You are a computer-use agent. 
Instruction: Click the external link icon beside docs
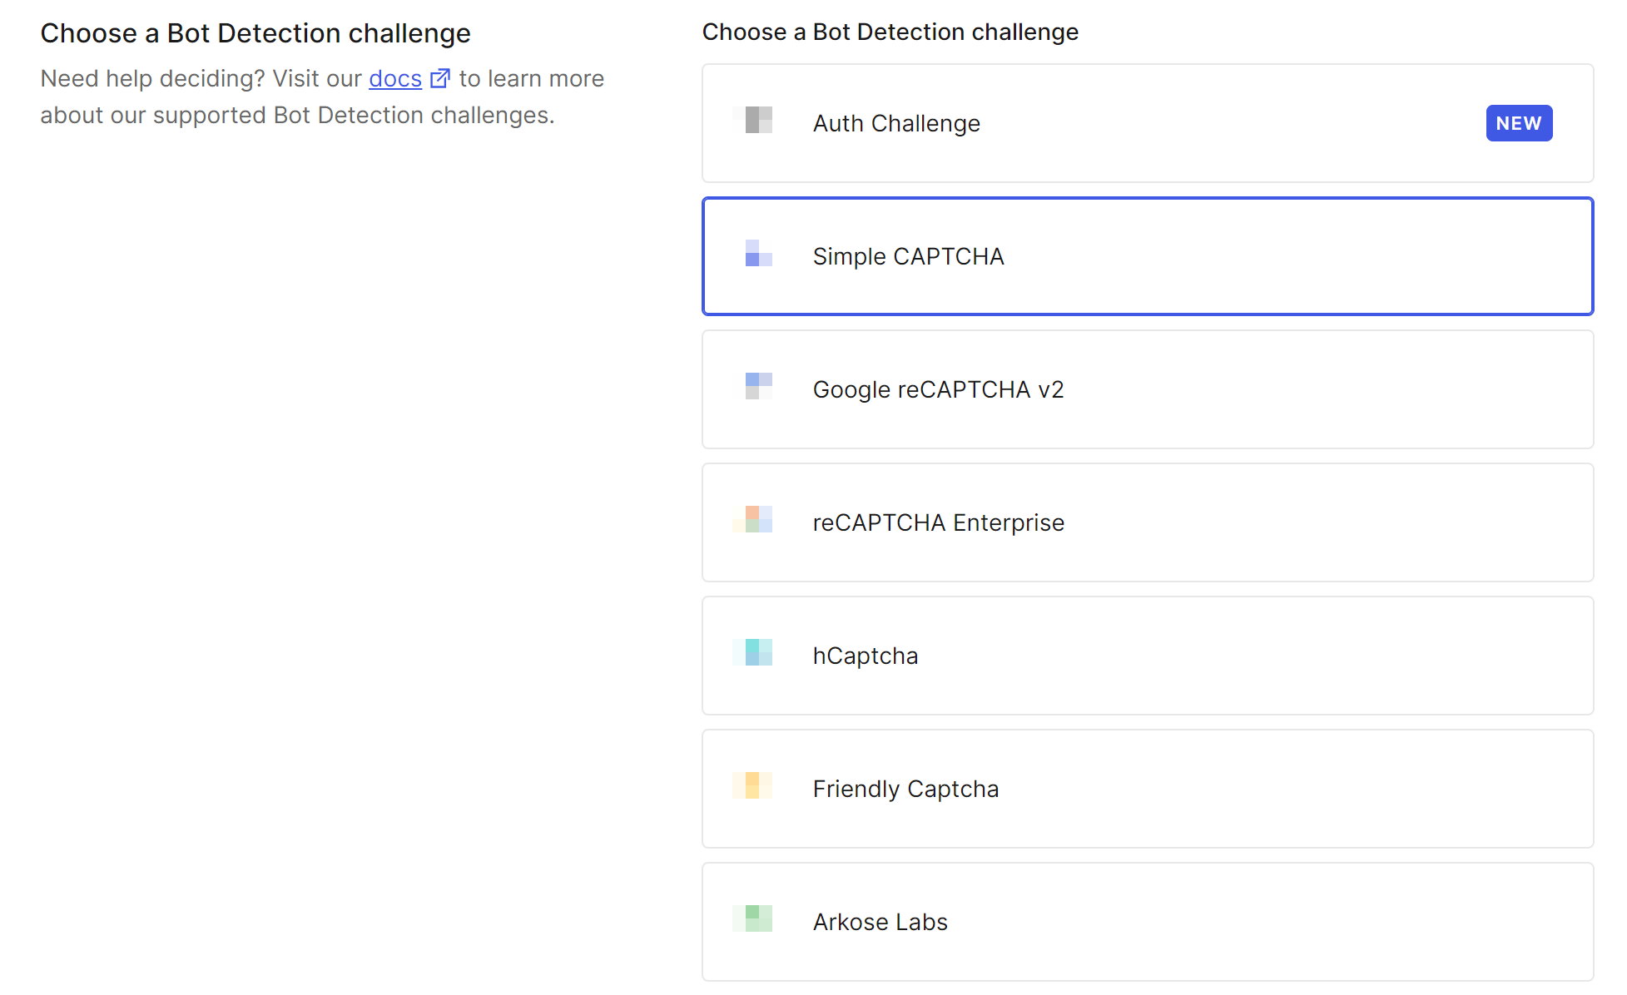pos(440,78)
